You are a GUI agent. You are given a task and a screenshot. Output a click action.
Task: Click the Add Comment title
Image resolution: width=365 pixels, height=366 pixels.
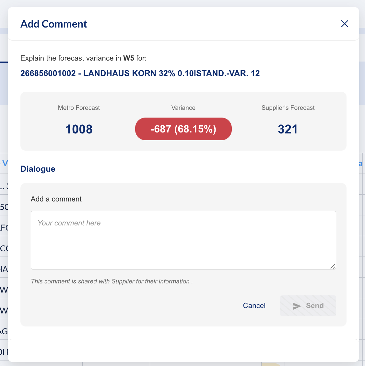[54, 24]
